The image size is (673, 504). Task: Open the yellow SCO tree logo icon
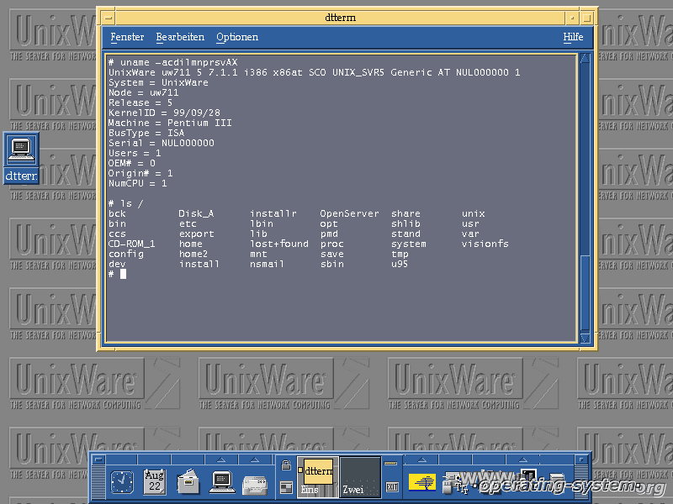(x=422, y=482)
